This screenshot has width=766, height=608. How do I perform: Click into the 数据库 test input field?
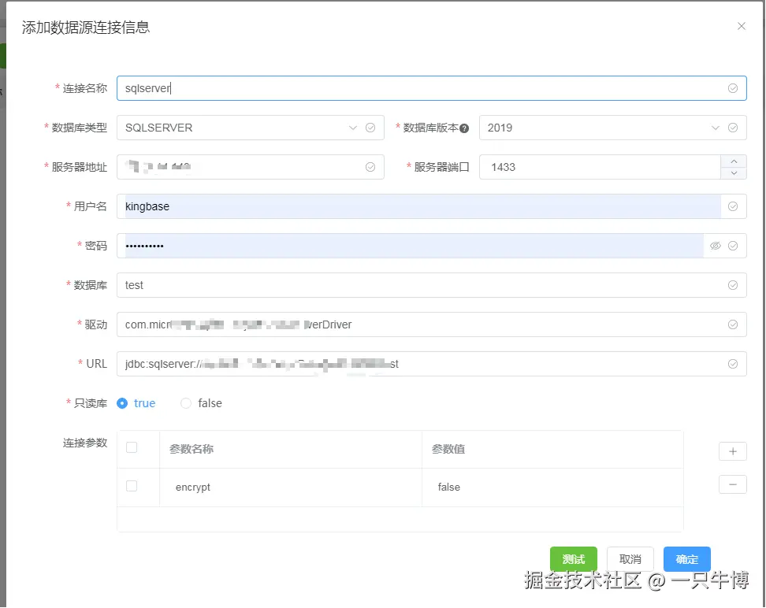point(431,285)
